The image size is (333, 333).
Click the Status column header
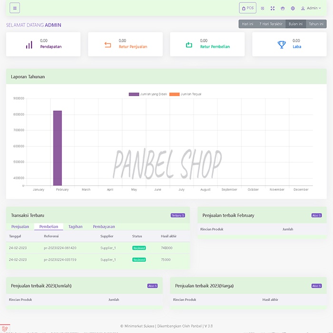pyautogui.click(x=137, y=236)
